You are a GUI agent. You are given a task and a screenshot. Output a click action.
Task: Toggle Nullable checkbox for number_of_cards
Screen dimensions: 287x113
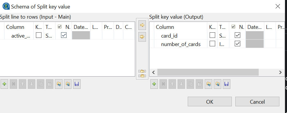tap(237, 44)
